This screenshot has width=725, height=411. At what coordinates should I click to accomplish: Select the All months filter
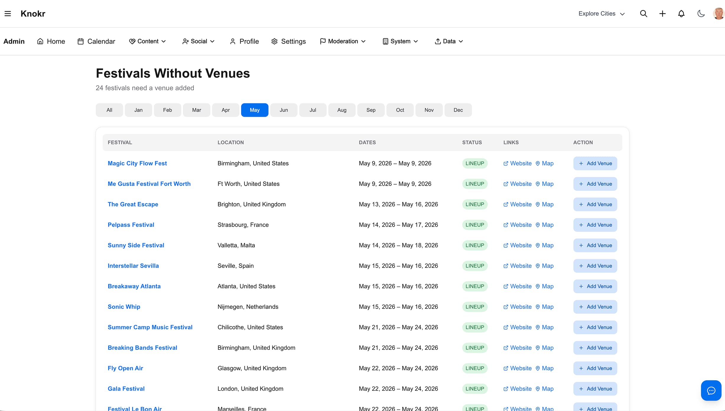tap(109, 110)
